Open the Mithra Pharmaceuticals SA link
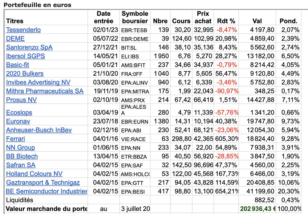308x214 pixels. click(x=45, y=91)
